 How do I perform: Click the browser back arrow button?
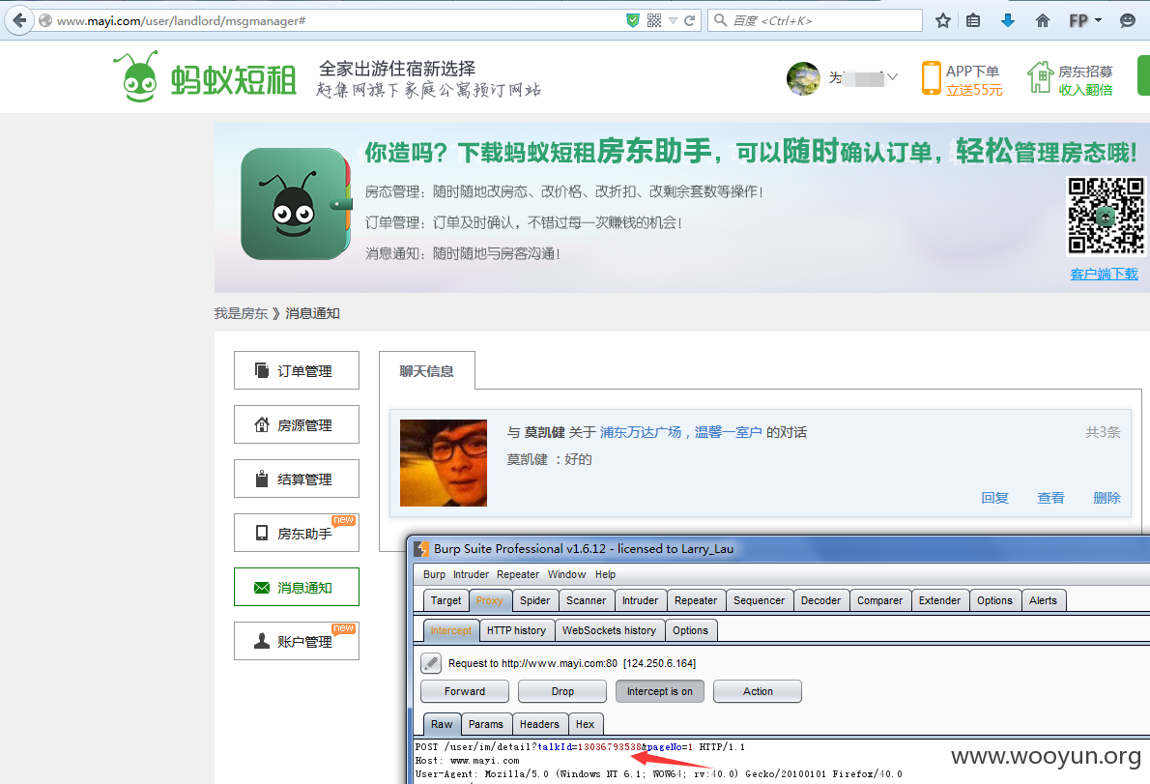[19, 20]
